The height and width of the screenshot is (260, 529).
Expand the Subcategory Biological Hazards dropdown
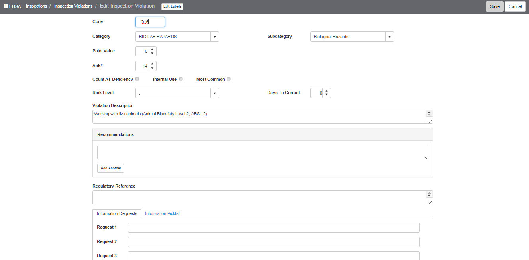click(352, 37)
